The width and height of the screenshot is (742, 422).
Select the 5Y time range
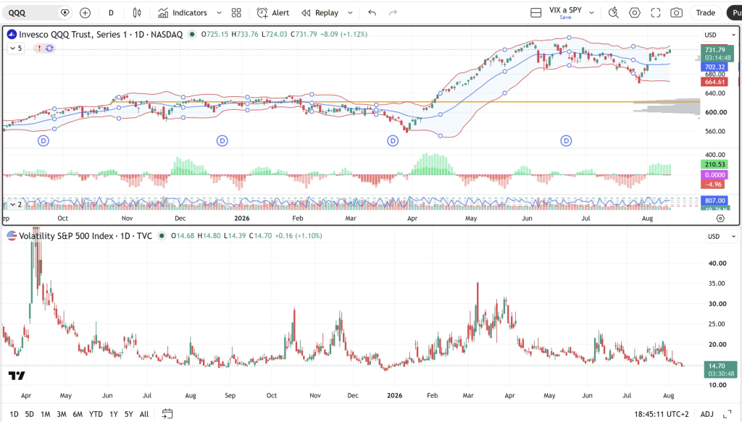[x=129, y=414]
